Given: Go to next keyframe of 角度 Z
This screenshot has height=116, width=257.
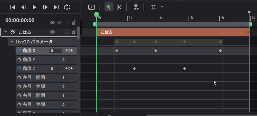Looking at the screenshot, I should coord(72,68).
